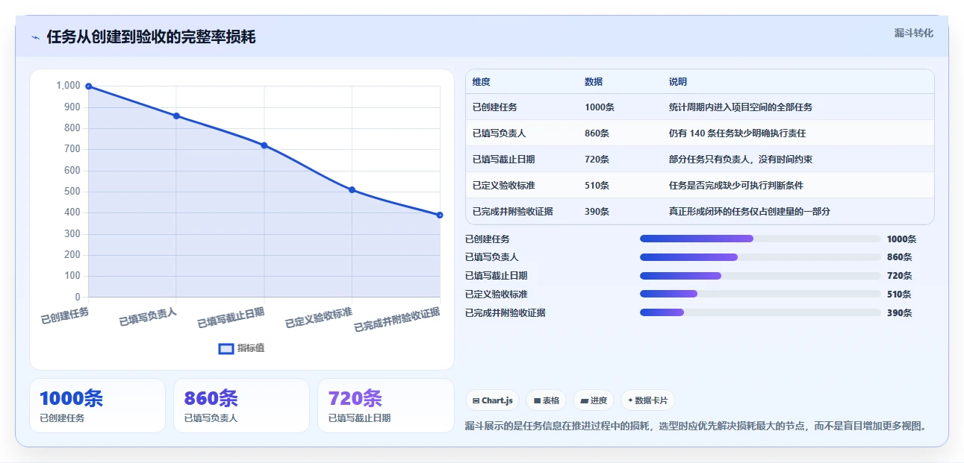
Task: Select the 已填写负责人 chart data point
Action: [x=176, y=116]
